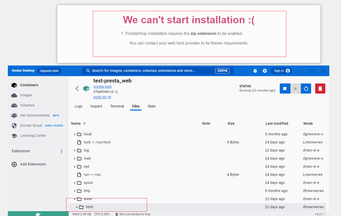This screenshot has width=341, height=216.
Task: Click the Docker Scout EARLY ACCESS label
Action: click(x=54, y=126)
